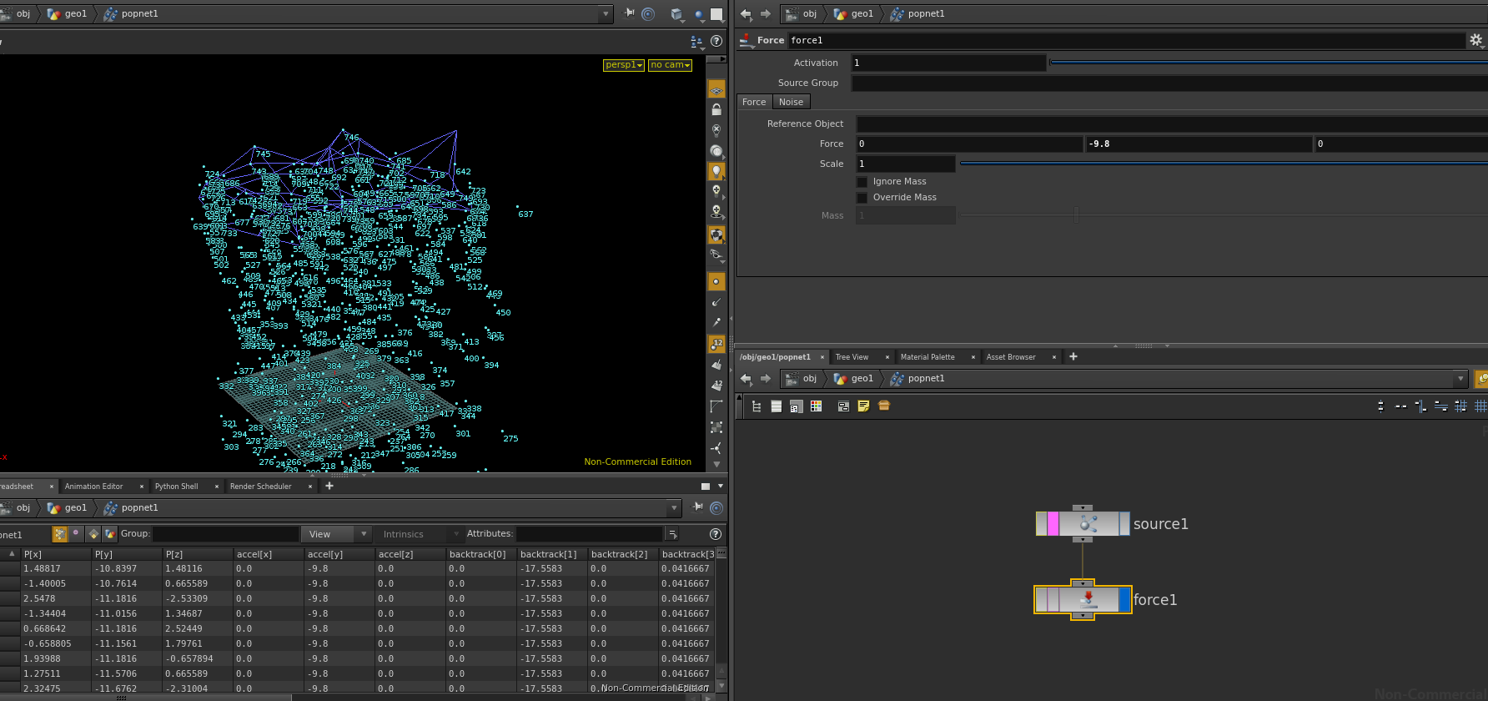Enable the Override Mass checkbox
The image size is (1488, 701).
click(862, 198)
